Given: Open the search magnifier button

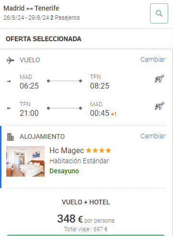Looking at the screenshot, I should coord(159,13).
